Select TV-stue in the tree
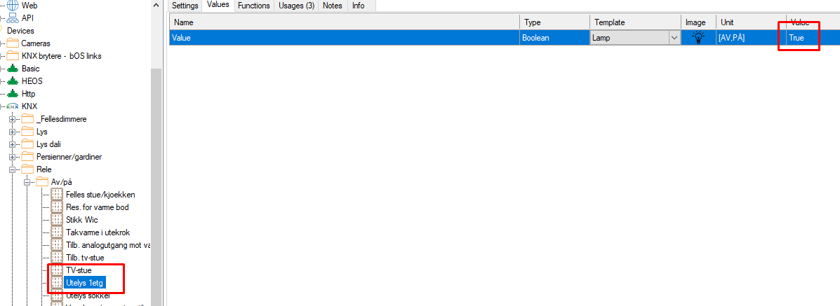Image resolution: width=840 pixels, height=306 pixels. [x=79, y=270]
